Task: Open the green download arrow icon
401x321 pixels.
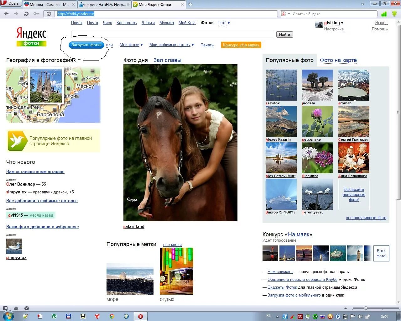Action: pyautogui.click(x=394, y=13)
